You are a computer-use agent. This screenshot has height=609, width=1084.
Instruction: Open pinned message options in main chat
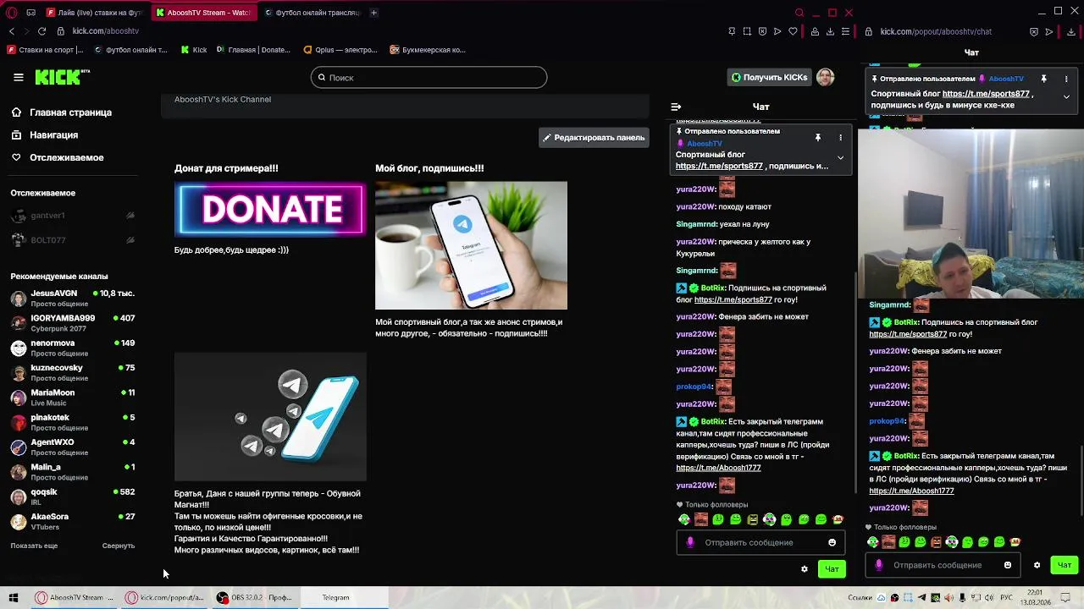pos(840,137)
